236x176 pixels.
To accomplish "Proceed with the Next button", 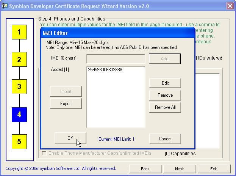I will (179, 169).
